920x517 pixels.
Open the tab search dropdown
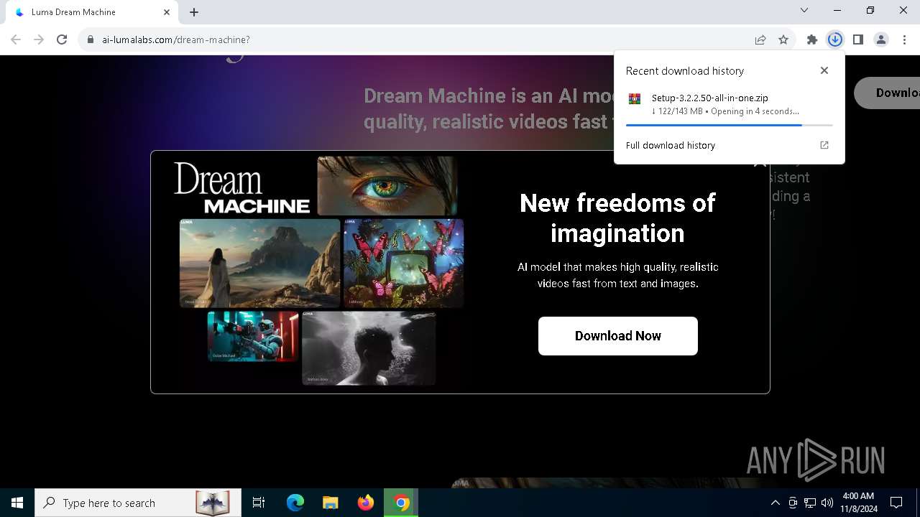[804, 10]
